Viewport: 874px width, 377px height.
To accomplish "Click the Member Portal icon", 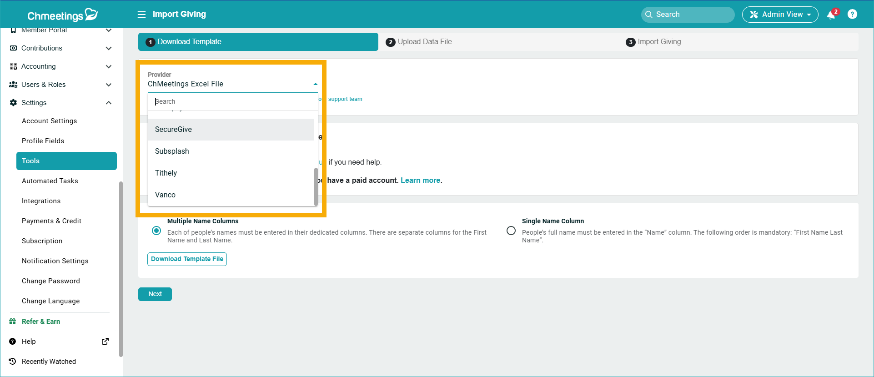I will [13, 30].
